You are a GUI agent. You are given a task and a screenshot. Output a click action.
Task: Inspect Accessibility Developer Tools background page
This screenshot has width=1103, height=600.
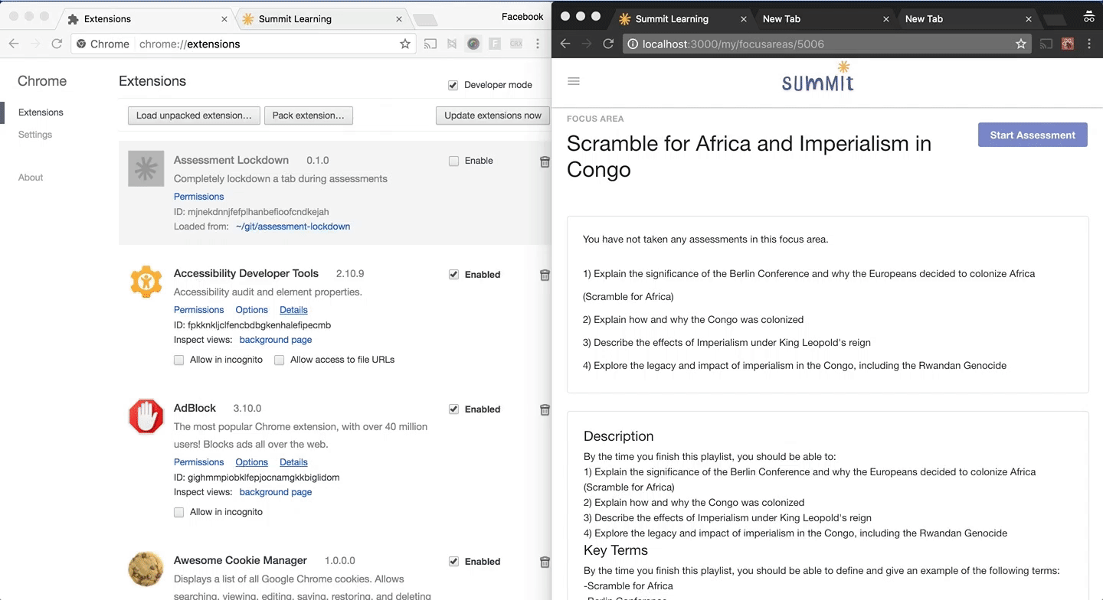[276, 340]
